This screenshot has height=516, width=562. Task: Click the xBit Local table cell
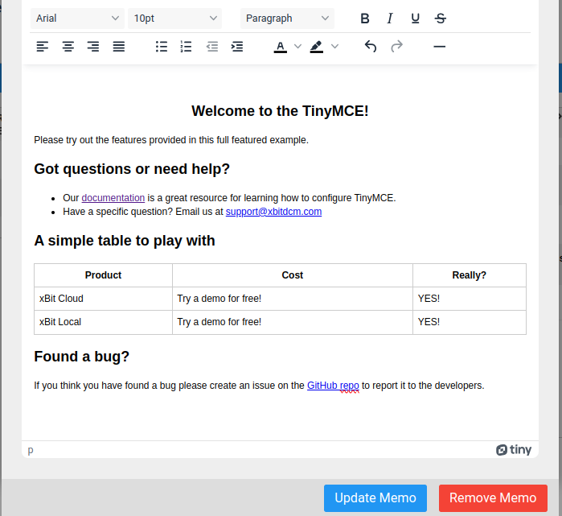point(103,322)
